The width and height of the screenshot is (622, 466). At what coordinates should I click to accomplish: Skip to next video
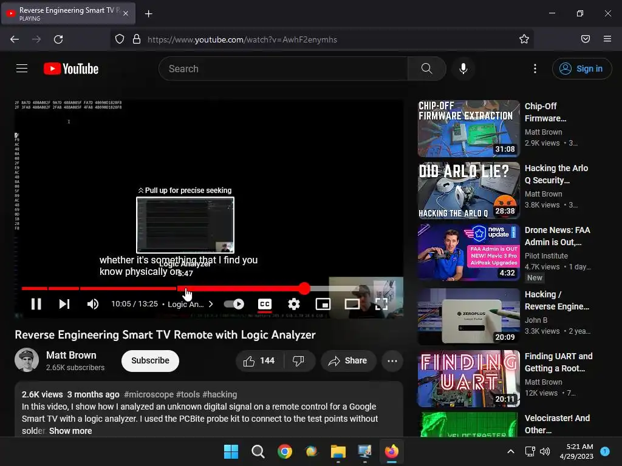[64, 304]
